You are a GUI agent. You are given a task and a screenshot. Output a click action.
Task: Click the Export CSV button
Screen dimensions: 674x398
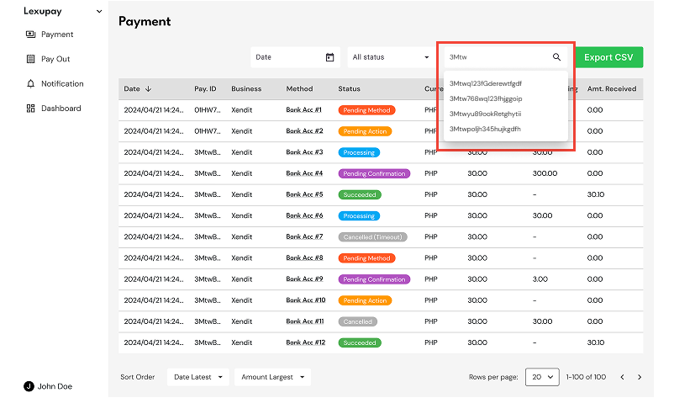pos(608,57)
